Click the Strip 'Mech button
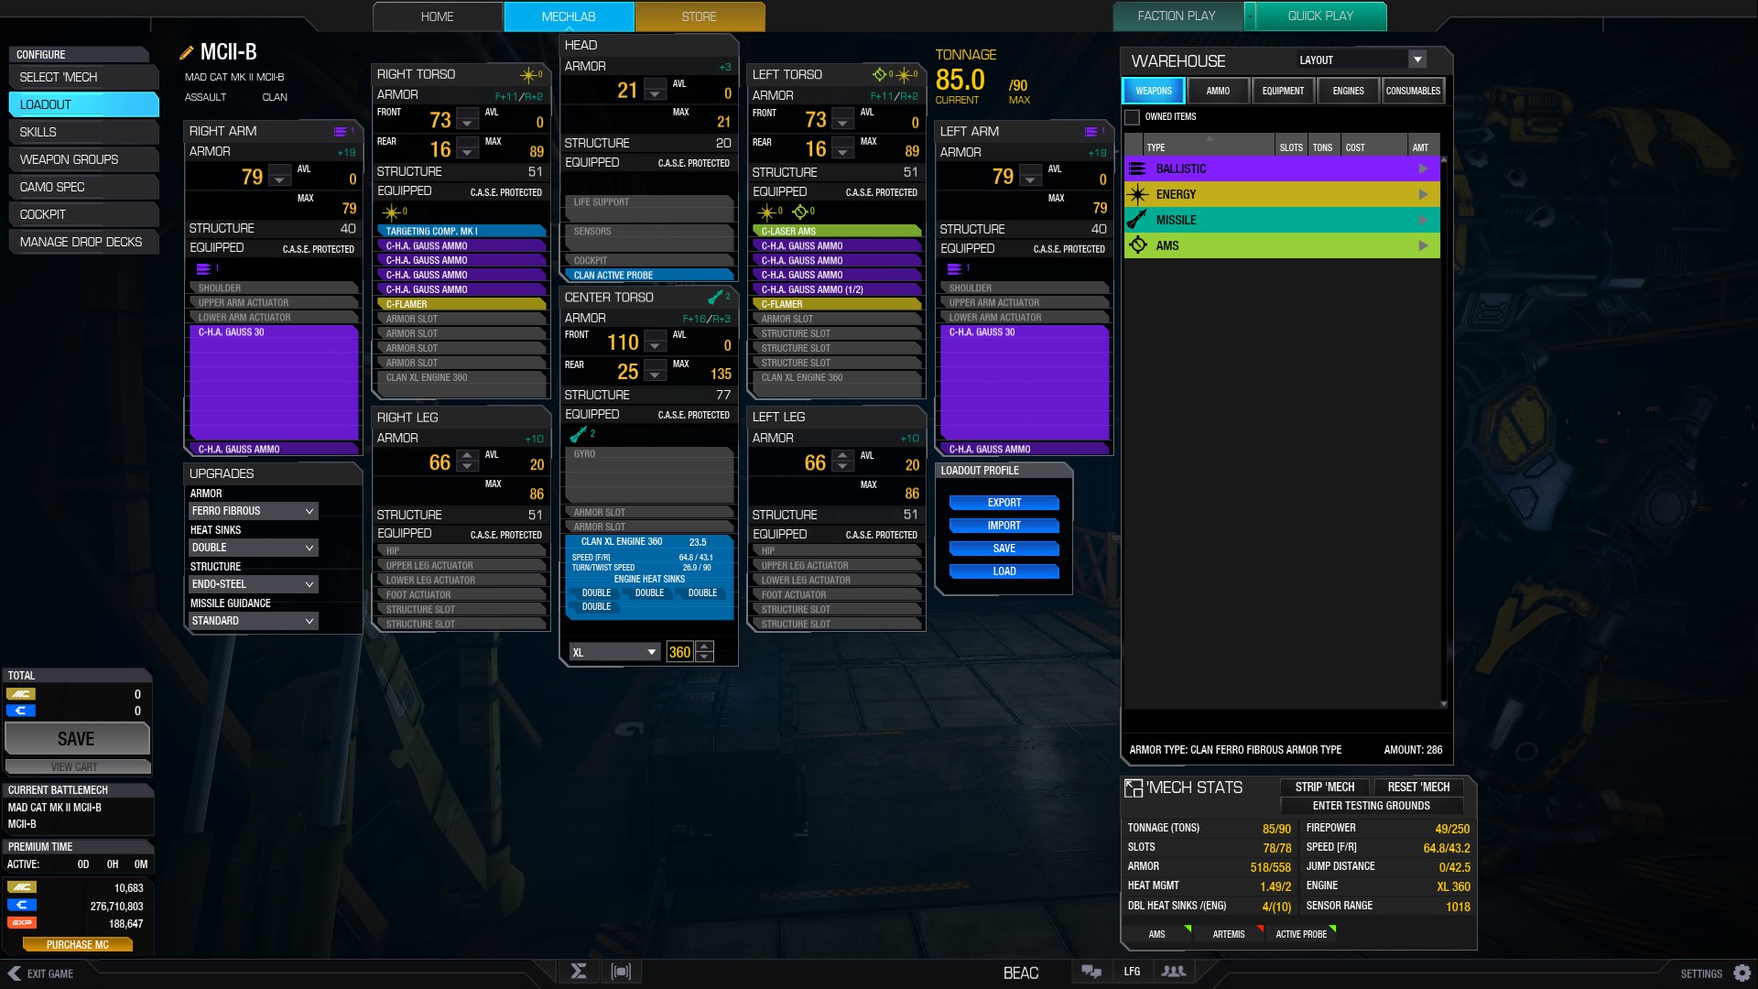The width and height of the screenshot is (1758, 989). pos(1324,787)
